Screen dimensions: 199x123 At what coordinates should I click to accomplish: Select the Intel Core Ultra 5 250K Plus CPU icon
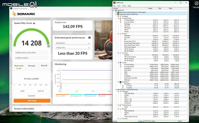coord(118,14)
